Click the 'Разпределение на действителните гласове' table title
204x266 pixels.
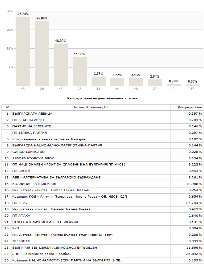click(102, 98)
